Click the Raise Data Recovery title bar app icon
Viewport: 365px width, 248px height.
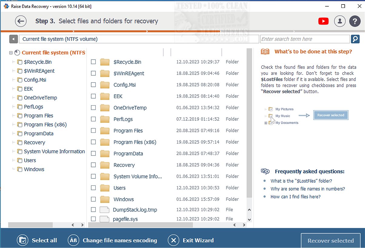(x=6, y=6)
